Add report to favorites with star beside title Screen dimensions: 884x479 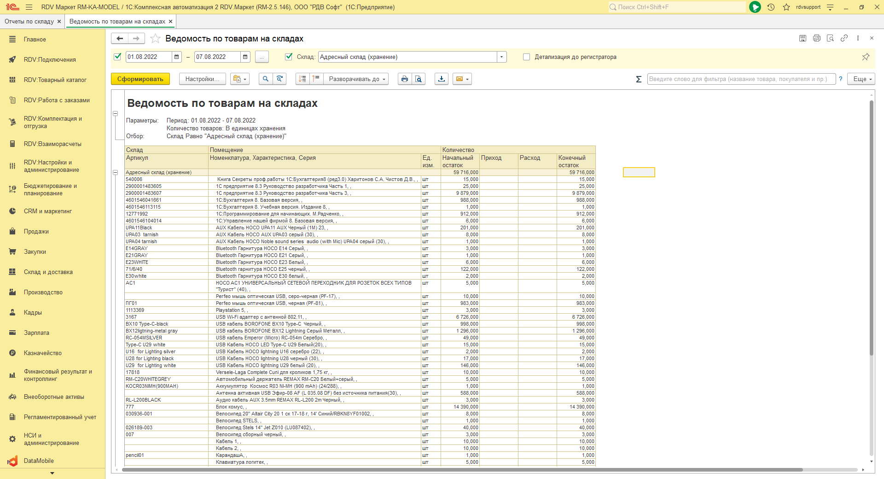[156, 39]
